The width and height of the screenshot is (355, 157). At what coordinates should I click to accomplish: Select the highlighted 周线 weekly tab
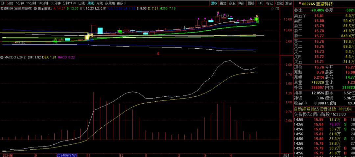tap(91, 3)
